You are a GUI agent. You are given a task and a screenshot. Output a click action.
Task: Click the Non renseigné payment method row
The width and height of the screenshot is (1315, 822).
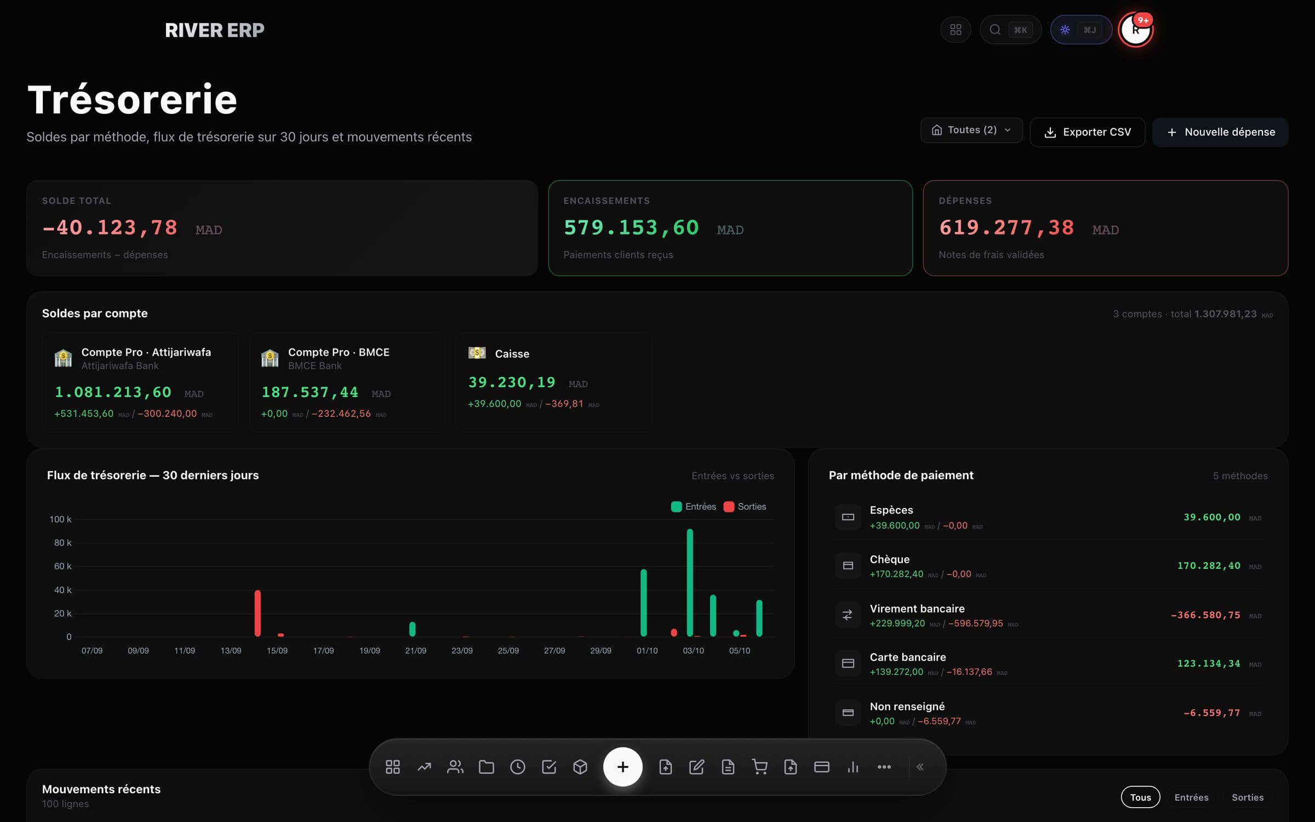tap(1048, 713)
